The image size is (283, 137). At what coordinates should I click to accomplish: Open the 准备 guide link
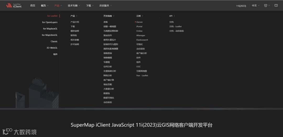point(106,22)
